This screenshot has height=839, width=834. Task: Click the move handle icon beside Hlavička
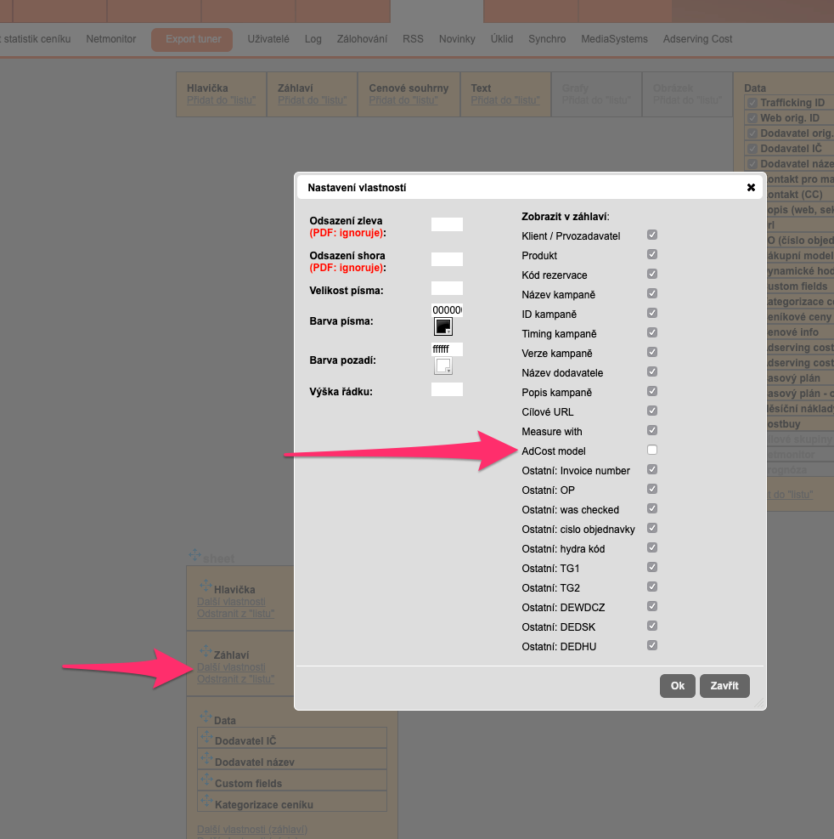tap(205, 586)
